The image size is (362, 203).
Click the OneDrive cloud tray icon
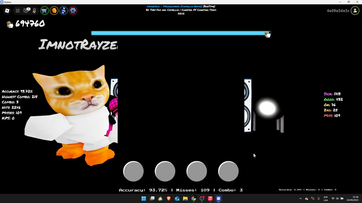[306, 198]
